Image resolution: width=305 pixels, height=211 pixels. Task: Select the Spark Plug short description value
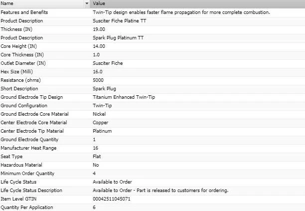[104, 89]
